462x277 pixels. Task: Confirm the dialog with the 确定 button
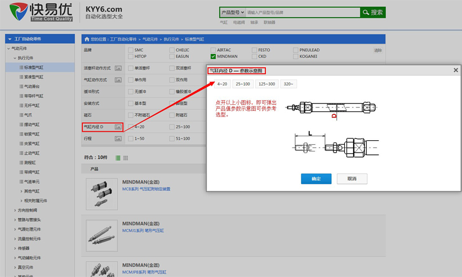316,178
